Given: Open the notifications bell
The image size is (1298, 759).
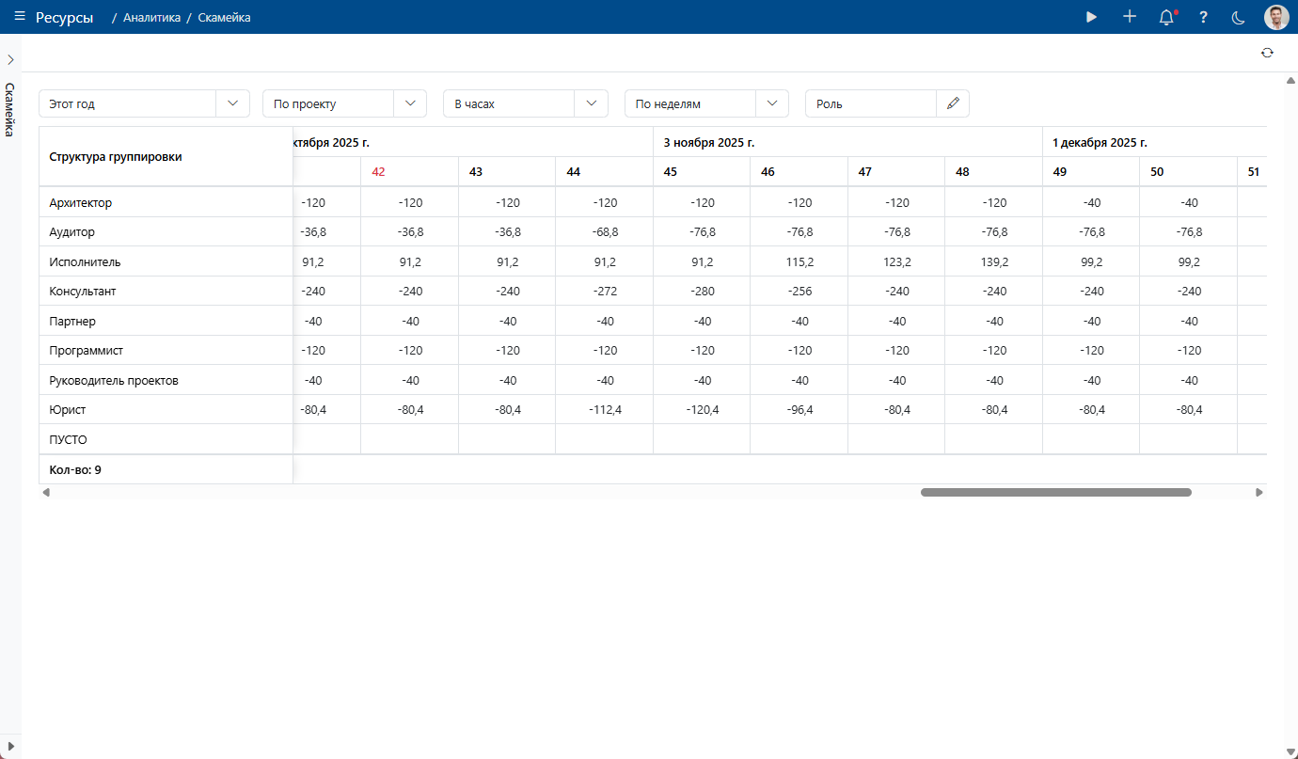Looking at the screenshot, I should (x=1166, y=17).
